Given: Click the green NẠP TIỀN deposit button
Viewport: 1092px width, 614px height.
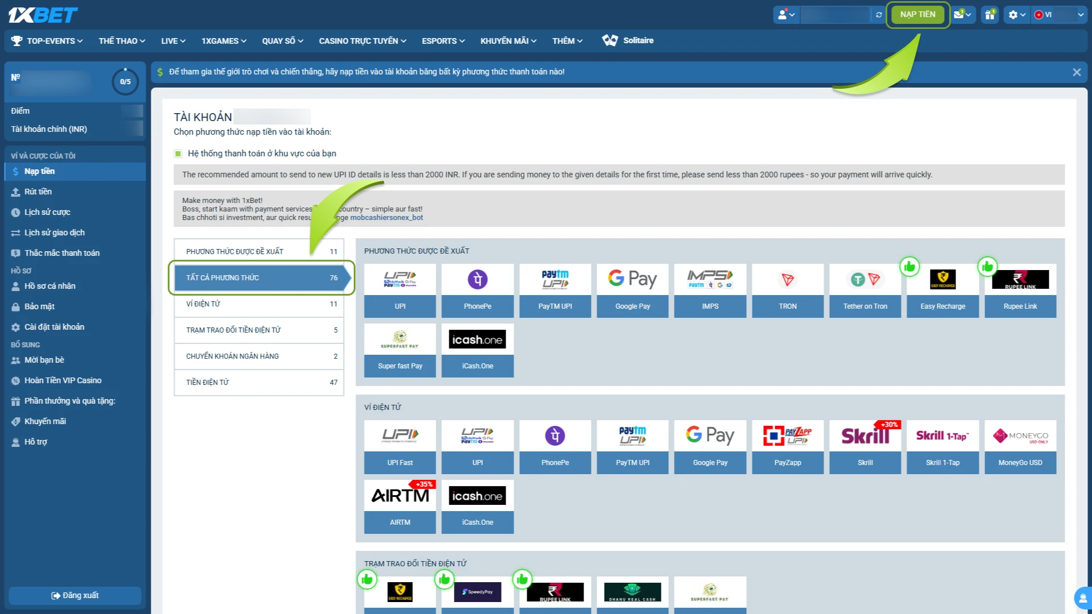Looking at the screenshot, I should coord(917,15).
